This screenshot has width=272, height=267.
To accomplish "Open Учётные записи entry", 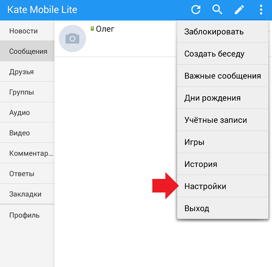I will (x=222, y=120).
